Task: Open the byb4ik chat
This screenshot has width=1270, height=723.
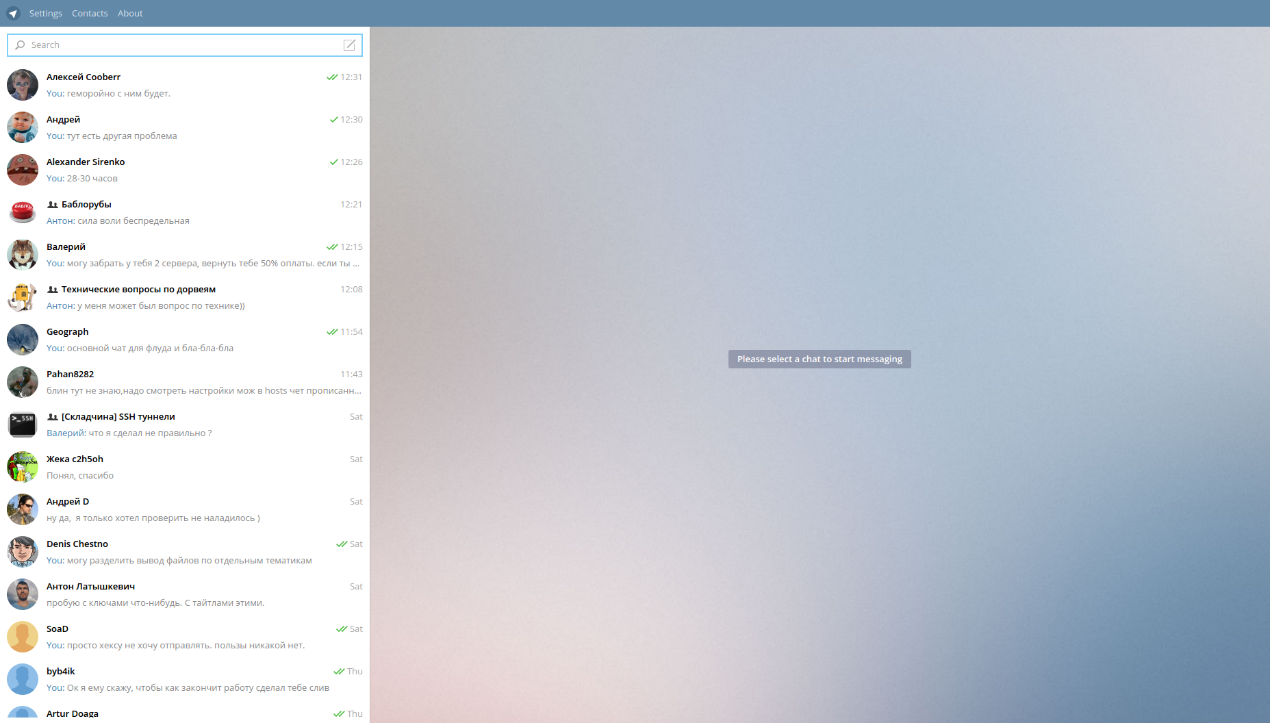Action: (x=185, y=679)
